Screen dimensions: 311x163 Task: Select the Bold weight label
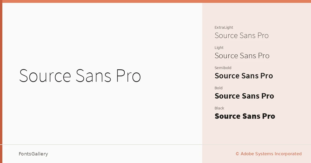(218, 88)
